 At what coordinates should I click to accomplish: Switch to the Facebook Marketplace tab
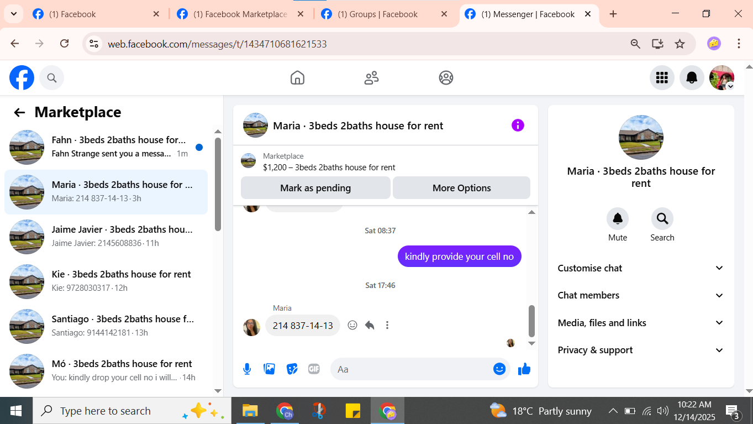(x=241, y=14)
